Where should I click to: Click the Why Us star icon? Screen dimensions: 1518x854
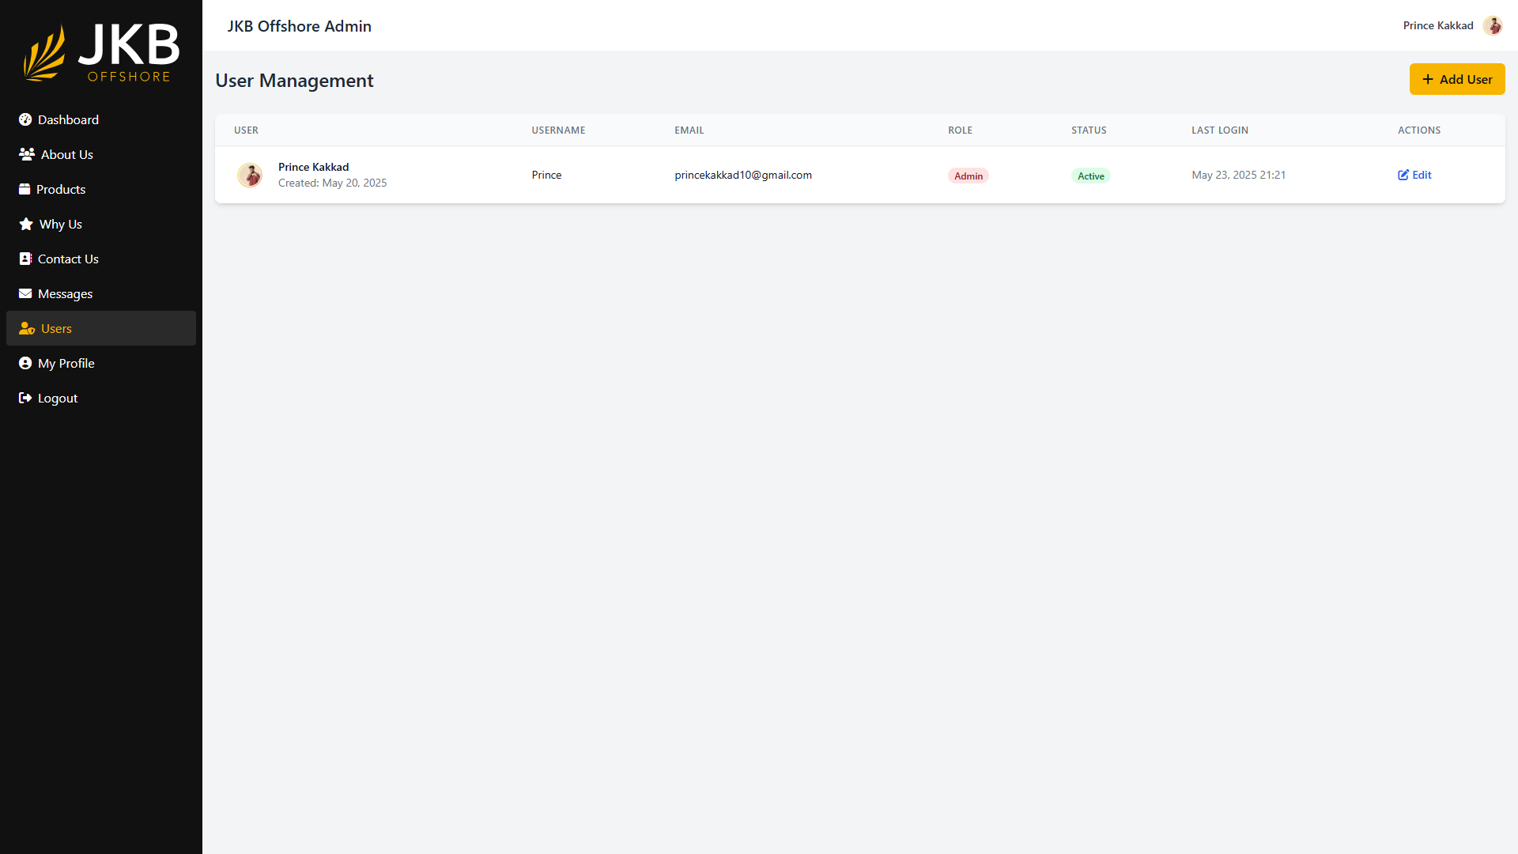(26, 224)
